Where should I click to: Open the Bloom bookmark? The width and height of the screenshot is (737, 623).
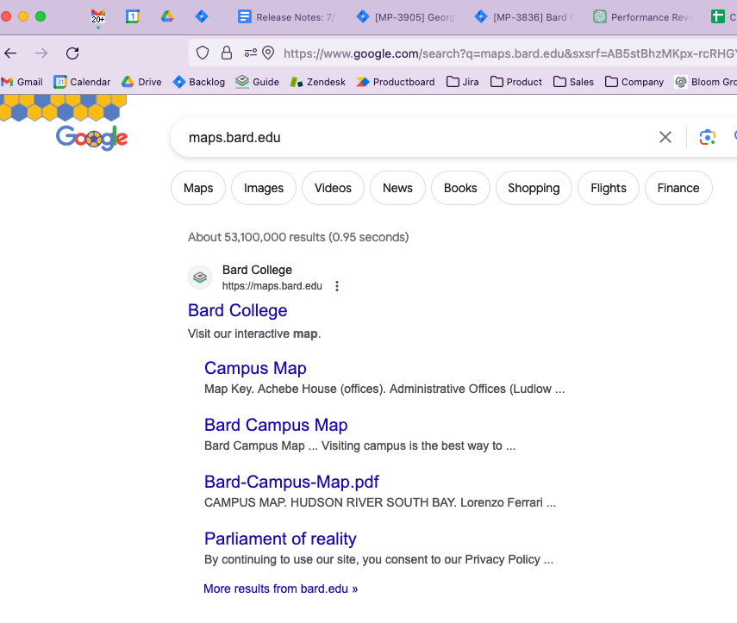point(705,82)
